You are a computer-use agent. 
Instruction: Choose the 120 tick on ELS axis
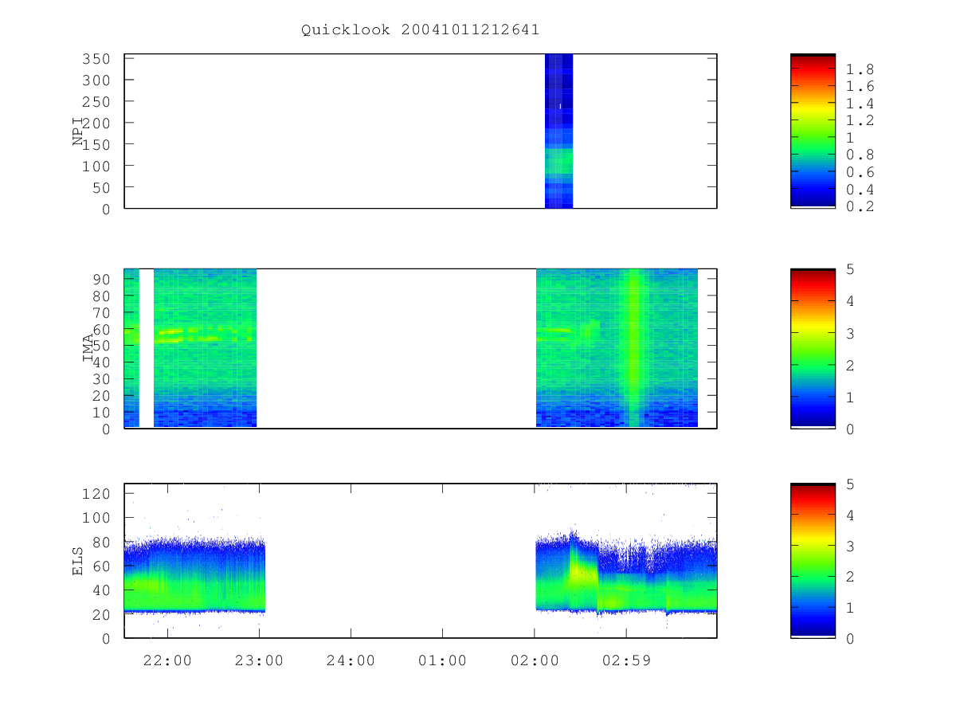pos(98,494)
